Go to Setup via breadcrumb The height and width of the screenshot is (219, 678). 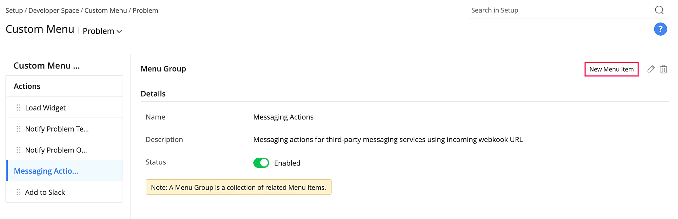point(14,11)
